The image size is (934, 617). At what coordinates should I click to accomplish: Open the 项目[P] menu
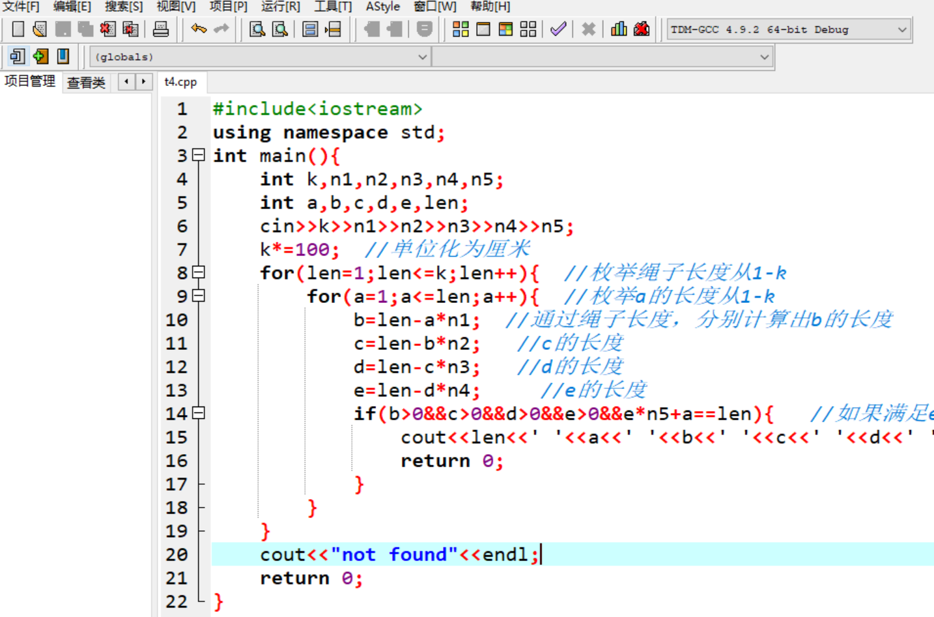(228, 7)
